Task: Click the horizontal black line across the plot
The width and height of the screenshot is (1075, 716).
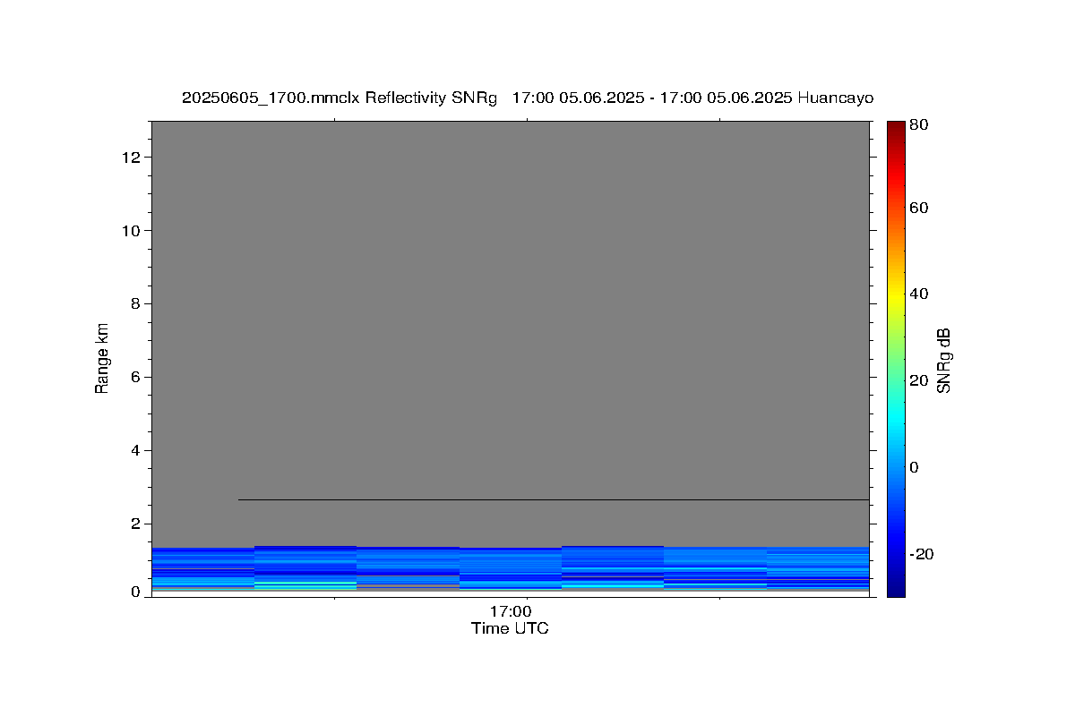Action: 554,499
